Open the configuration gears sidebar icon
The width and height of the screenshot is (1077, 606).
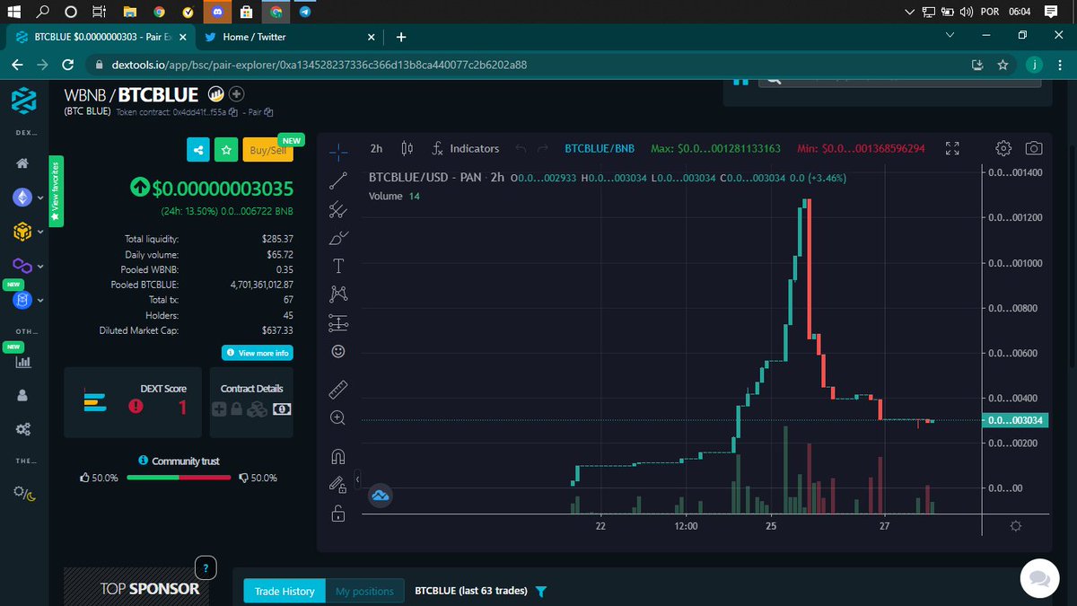(23, 429)
